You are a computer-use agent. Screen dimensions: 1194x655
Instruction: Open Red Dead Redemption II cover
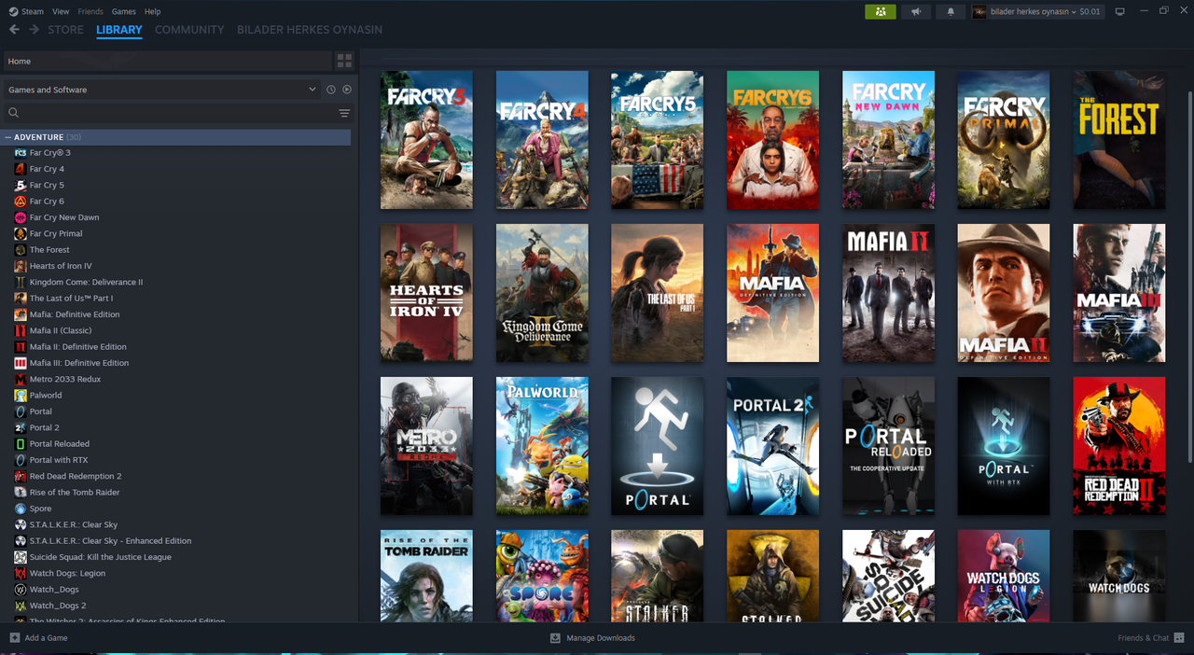[1119, 446]
